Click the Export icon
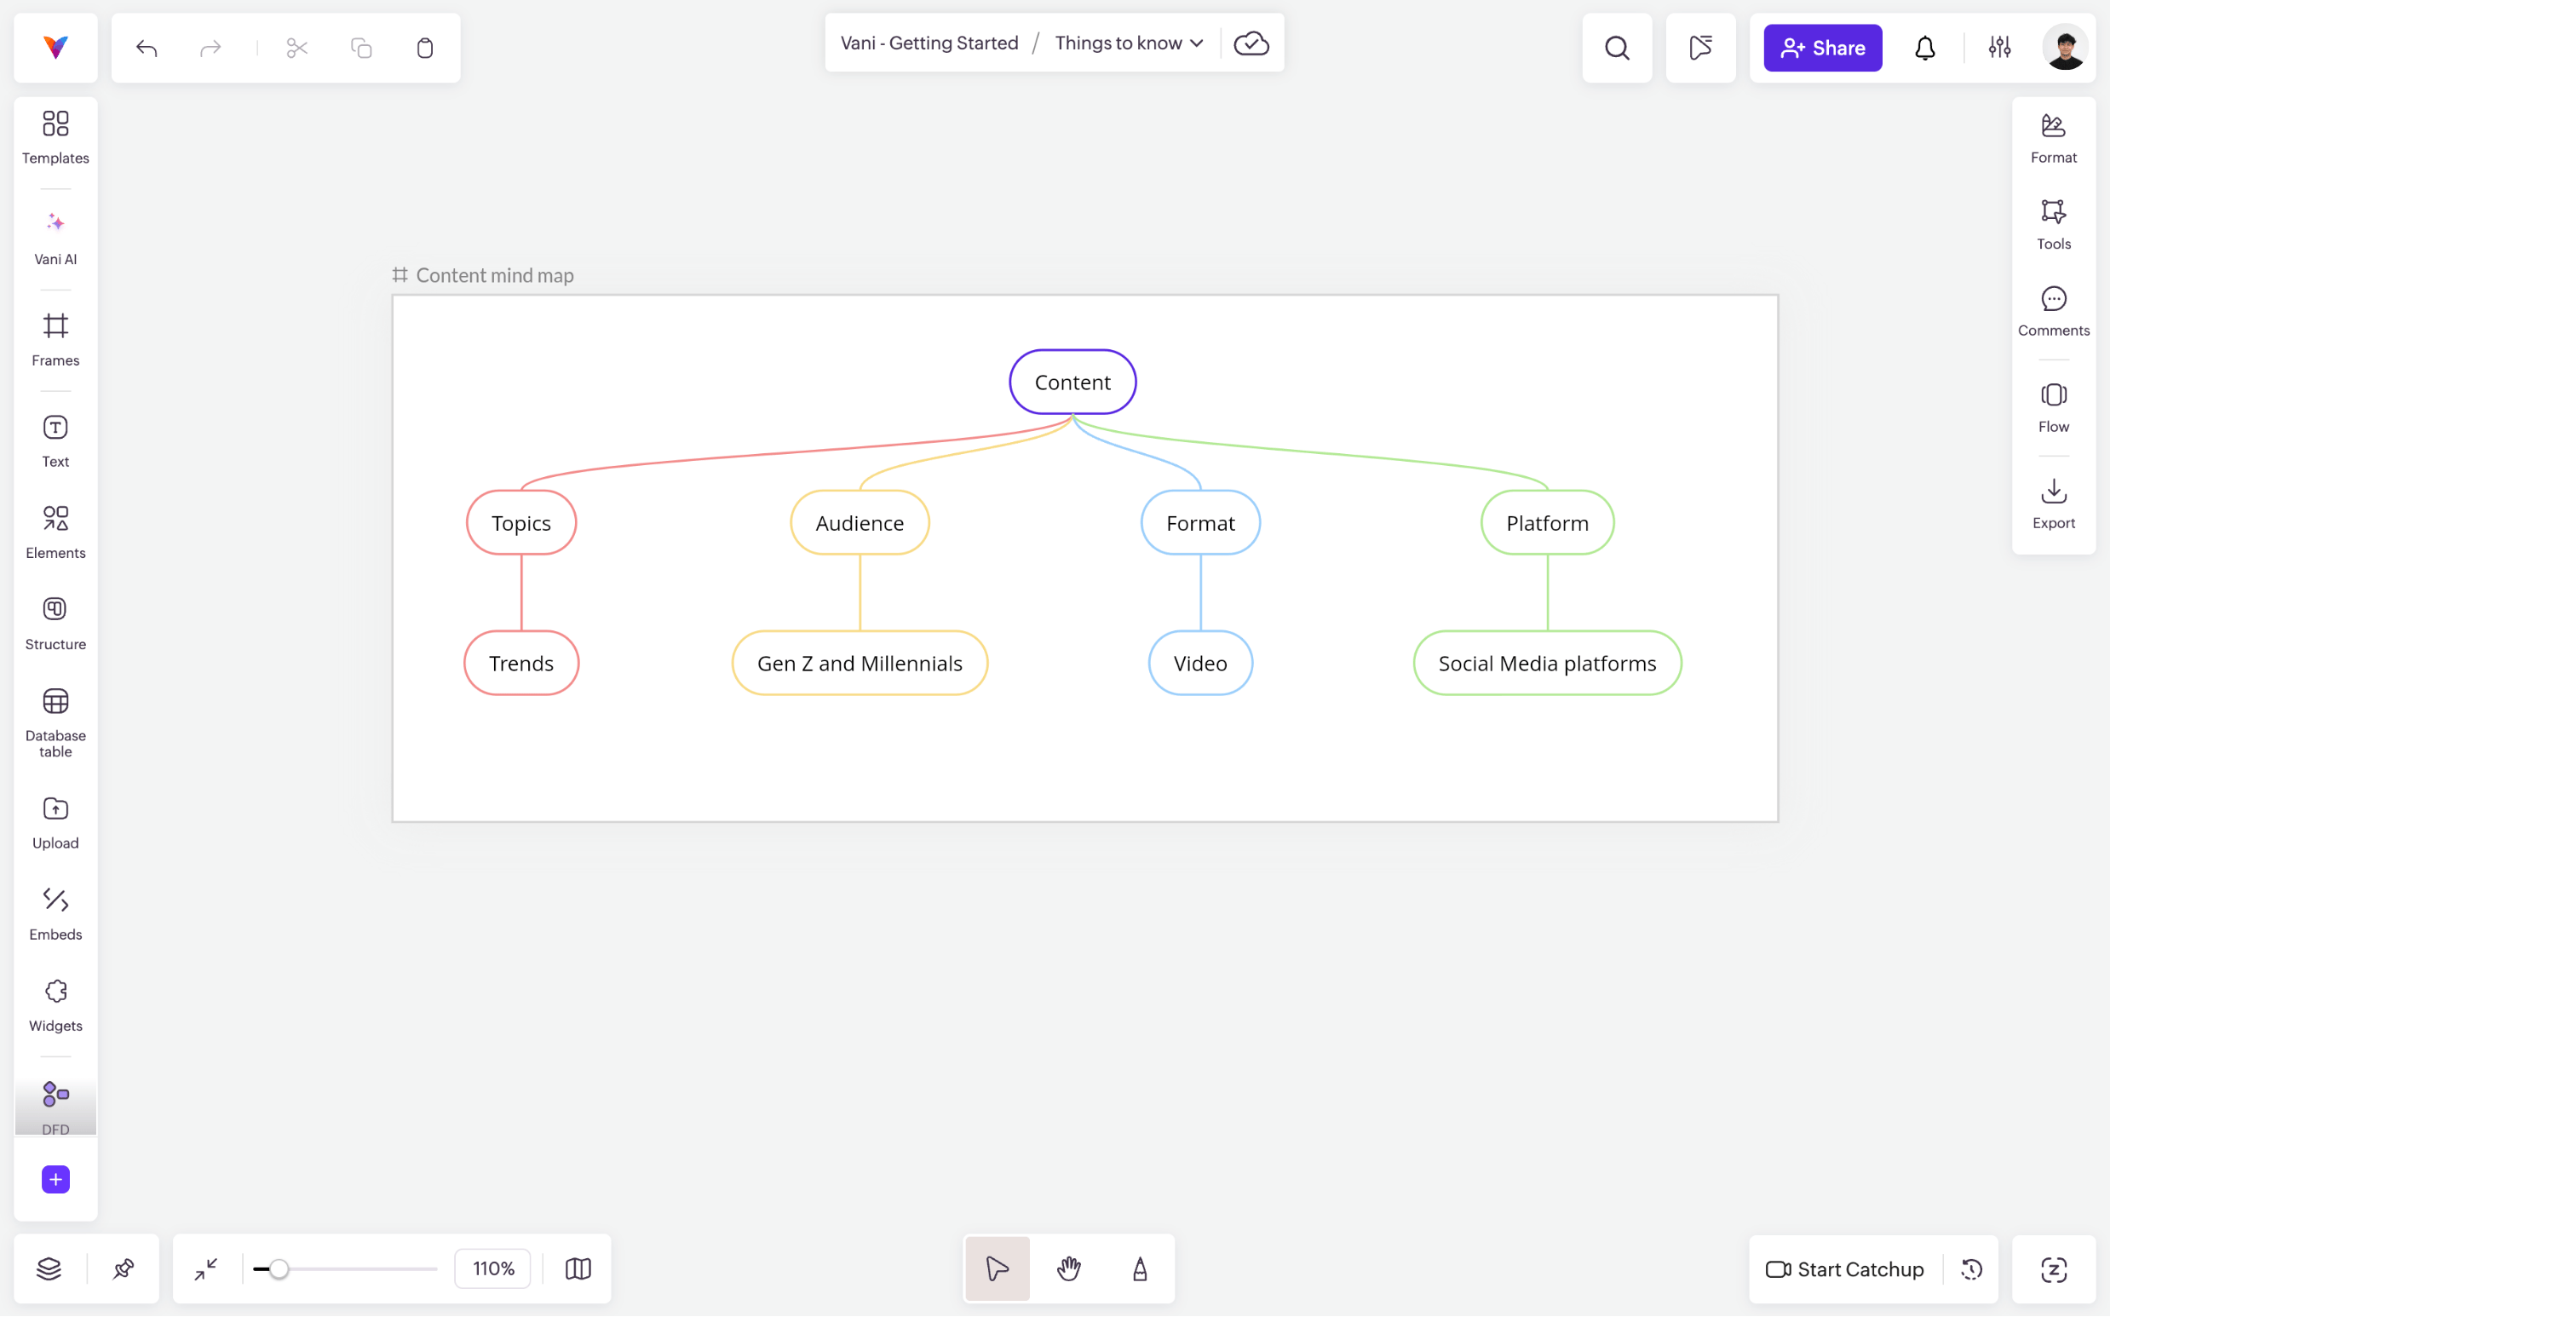This screenshot has height=1317, width=2576. click(2053, 502)
